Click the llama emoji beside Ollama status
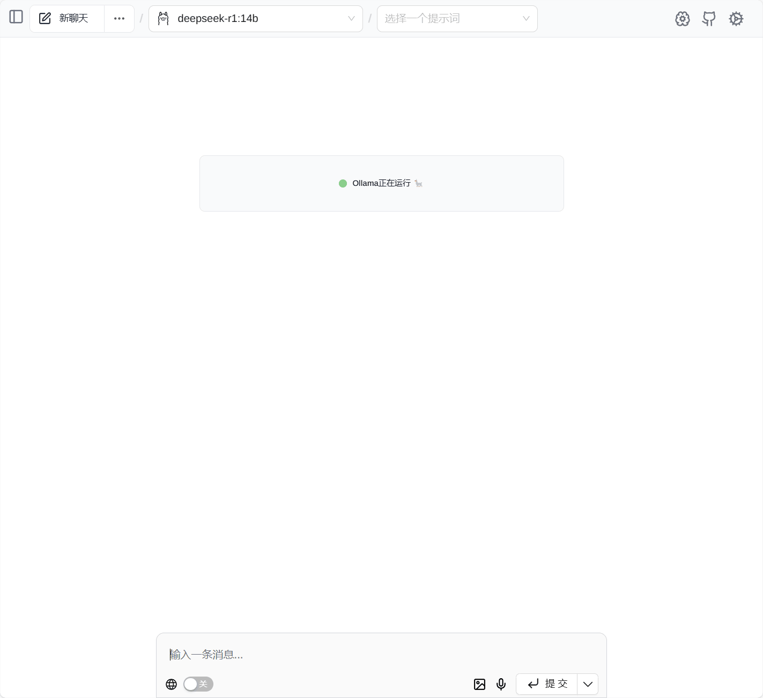763x698 pixels. tap(419, 184)
